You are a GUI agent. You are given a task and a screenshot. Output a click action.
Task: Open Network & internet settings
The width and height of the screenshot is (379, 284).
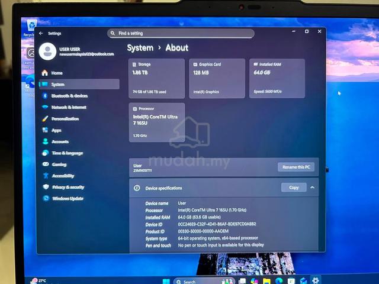point(79,107)
